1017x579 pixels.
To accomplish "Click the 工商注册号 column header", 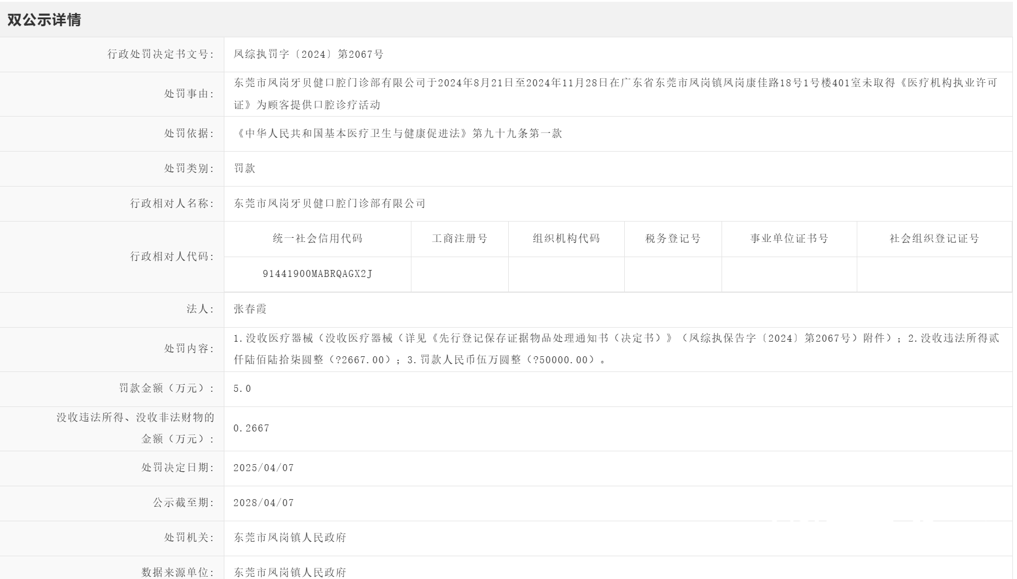I will (459, 238).
